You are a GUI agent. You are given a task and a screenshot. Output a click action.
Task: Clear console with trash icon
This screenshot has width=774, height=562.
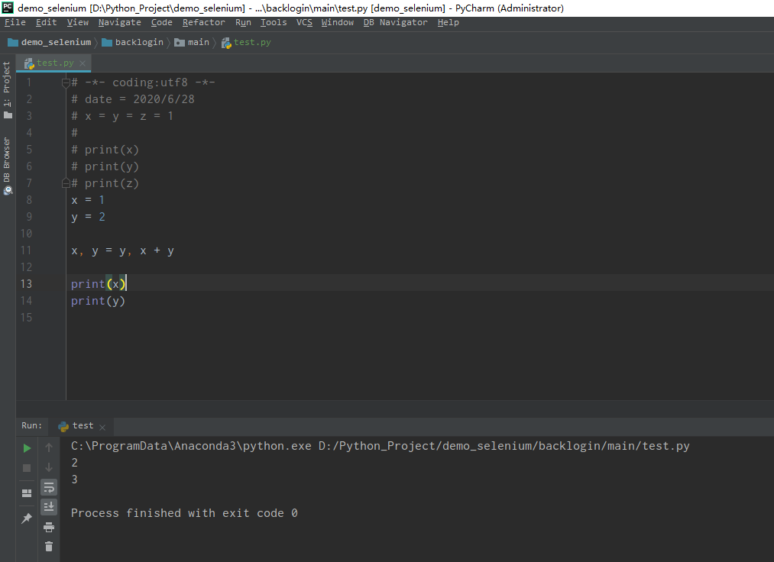tap(49, 546)
